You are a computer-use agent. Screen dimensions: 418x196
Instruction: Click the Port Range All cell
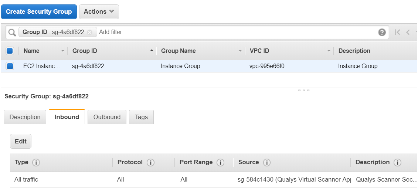[x=184, y=180]
